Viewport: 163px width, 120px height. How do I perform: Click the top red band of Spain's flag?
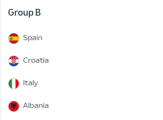(14, 35)
